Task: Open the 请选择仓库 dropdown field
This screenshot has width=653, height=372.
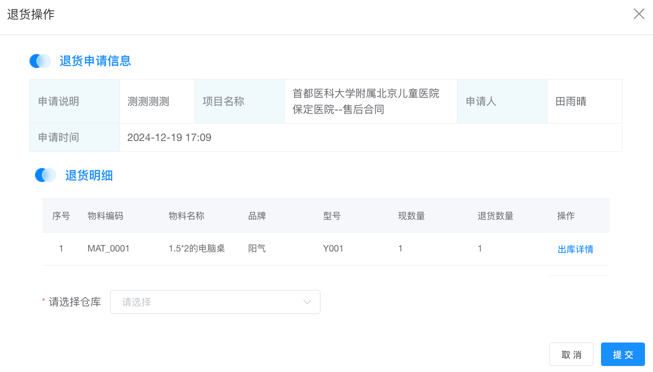Action: [210, 302]
